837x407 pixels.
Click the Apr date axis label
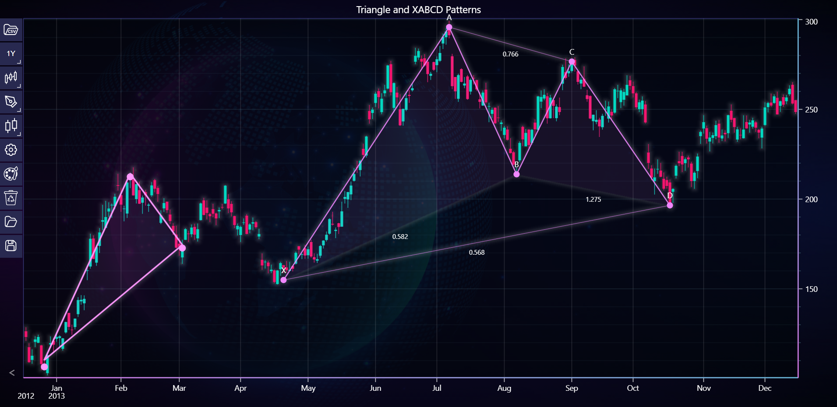(240, 388)
